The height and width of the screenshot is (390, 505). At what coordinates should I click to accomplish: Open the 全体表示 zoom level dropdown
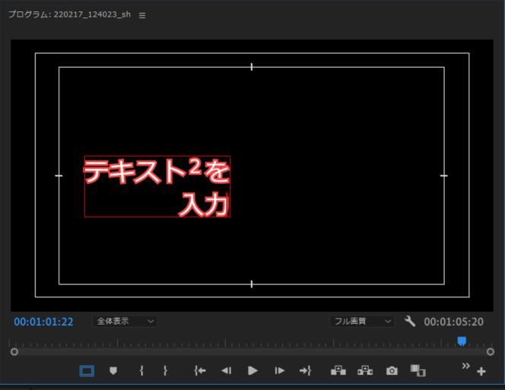(125, 322)
